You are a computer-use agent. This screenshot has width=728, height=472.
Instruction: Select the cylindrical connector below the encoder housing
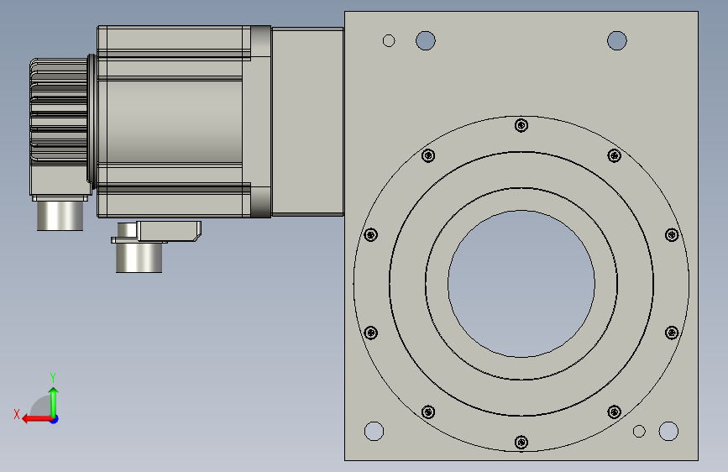(x=60, y=216)
